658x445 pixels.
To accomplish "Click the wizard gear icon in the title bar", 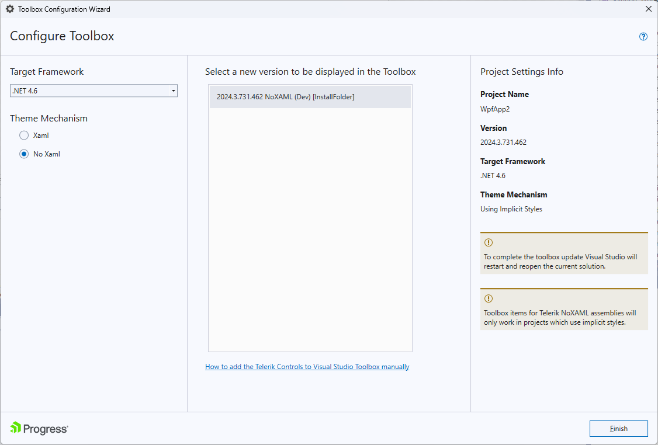I will 9,9.
